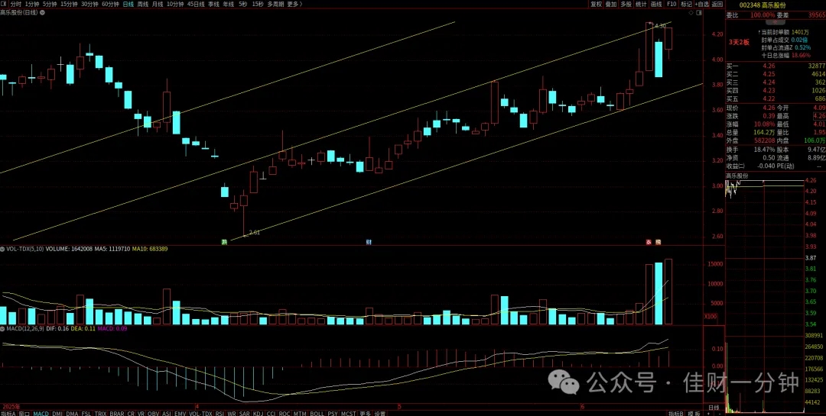Click the 跌 marker below the chart

(x=225, y=242)
